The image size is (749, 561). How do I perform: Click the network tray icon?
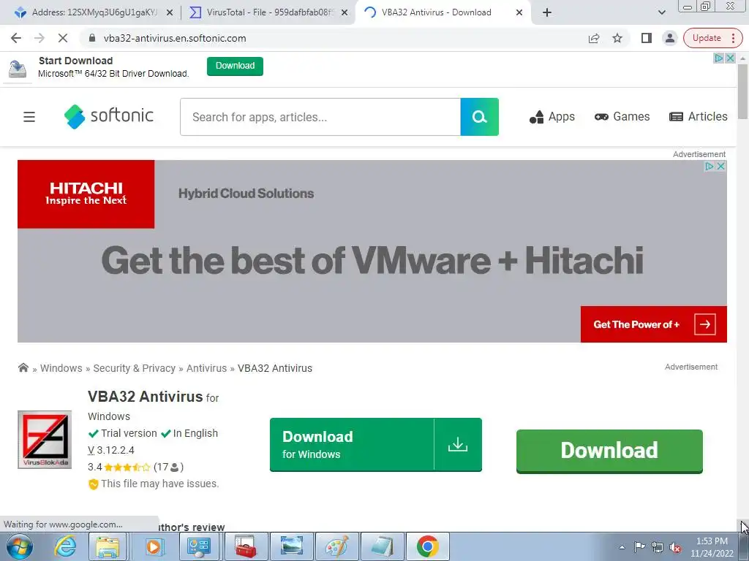[x=658, y=547]
